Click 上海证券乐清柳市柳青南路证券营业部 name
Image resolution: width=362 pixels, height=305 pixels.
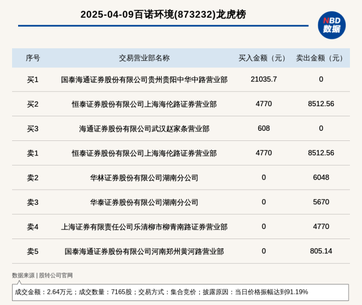pos(144,226)
